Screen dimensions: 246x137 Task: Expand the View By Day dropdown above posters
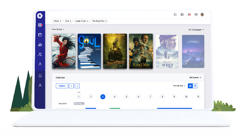(x=58, y=29)
